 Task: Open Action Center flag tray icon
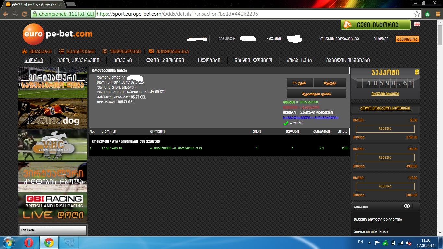[377, 243]
